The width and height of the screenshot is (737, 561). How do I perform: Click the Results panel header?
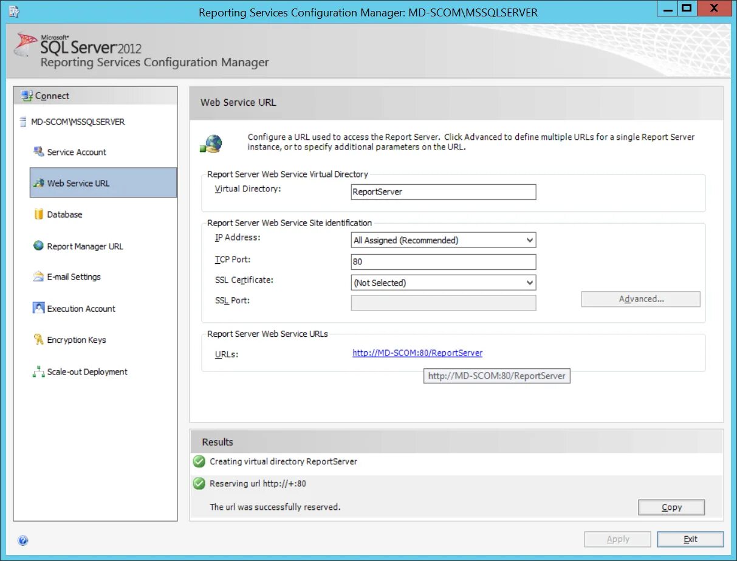456,442
